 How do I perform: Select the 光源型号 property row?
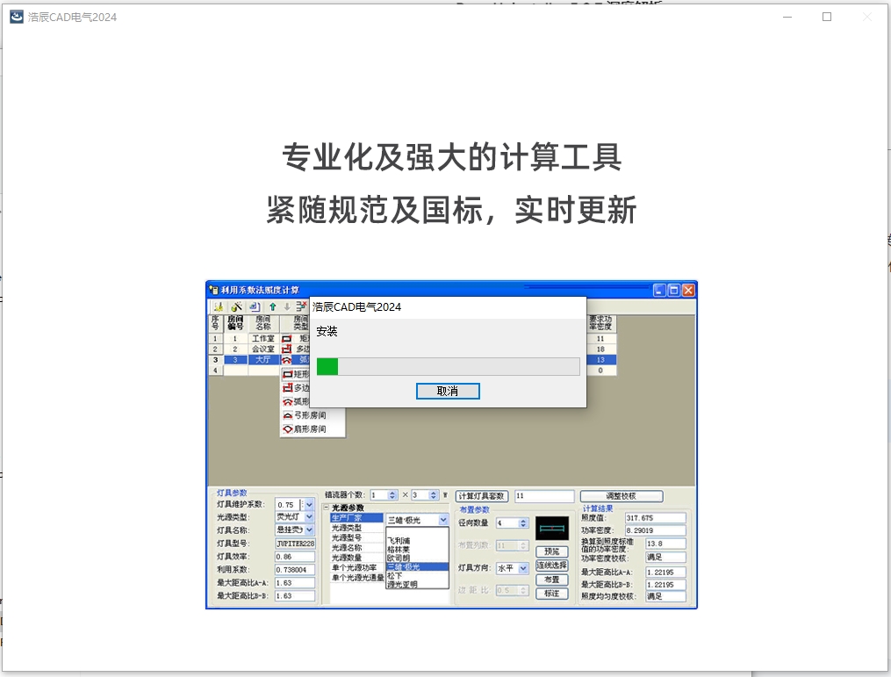(x=356, y=537)
